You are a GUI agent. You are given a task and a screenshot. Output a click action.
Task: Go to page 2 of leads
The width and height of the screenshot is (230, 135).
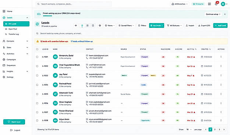click(x=215, y=129)
